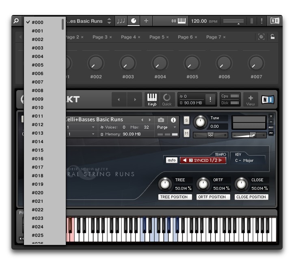294x264 pixels.
Task: Click the Kontakt panic exclamation button
Action: [x=210, y=99]
